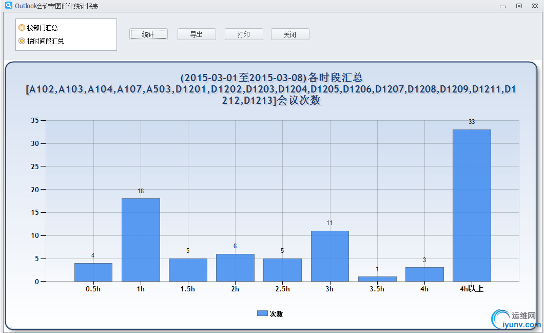Click the 1.5h bar in the chart
The image size is (544, 333).
(188, 270)
